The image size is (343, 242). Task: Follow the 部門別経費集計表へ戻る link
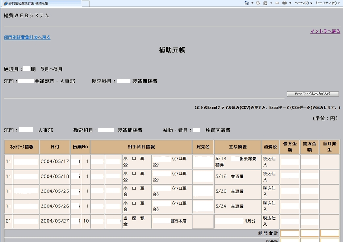[x=27, y=37]
